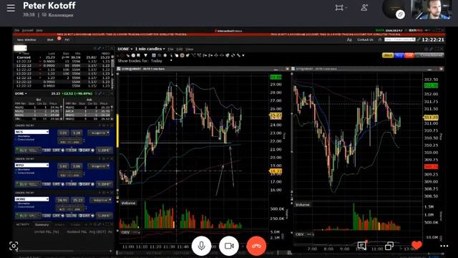Image resolution: width=458 pixels, height=258 pixels.
Task: Open UONE dropdown in the quote panel
Action: click(21, 94)
